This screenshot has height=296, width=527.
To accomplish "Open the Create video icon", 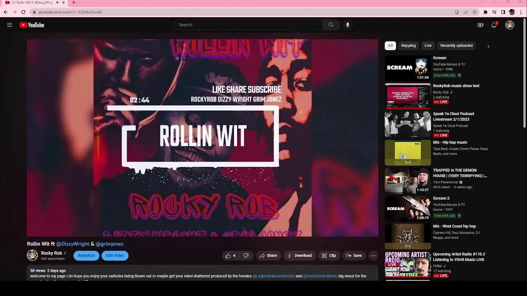I will pos(480,25).
